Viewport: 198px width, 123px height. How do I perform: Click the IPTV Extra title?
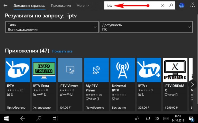click(41, 86)
